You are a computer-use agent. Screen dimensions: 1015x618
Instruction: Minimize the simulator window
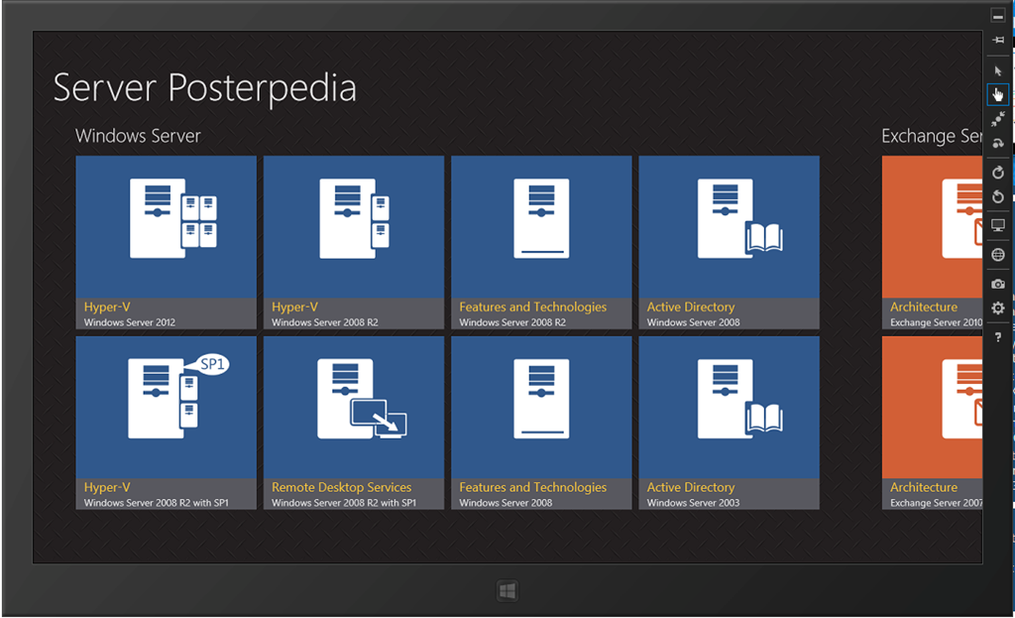point(998,16)
